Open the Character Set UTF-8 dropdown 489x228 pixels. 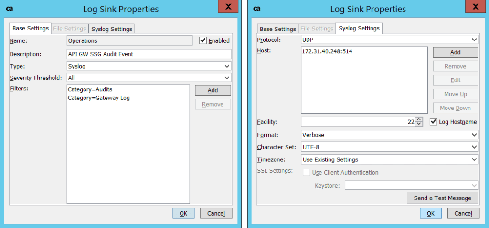389,147
